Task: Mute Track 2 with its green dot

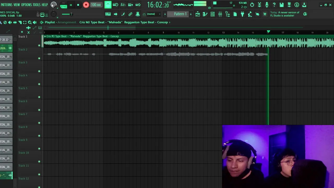Action: tap(39, 58)
